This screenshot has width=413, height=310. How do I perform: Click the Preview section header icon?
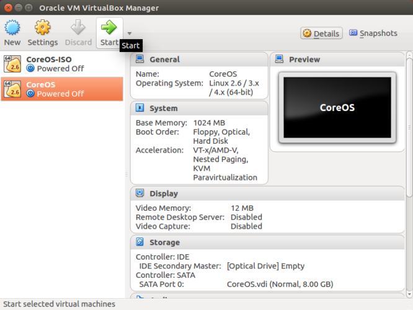[x=278, y=60]
